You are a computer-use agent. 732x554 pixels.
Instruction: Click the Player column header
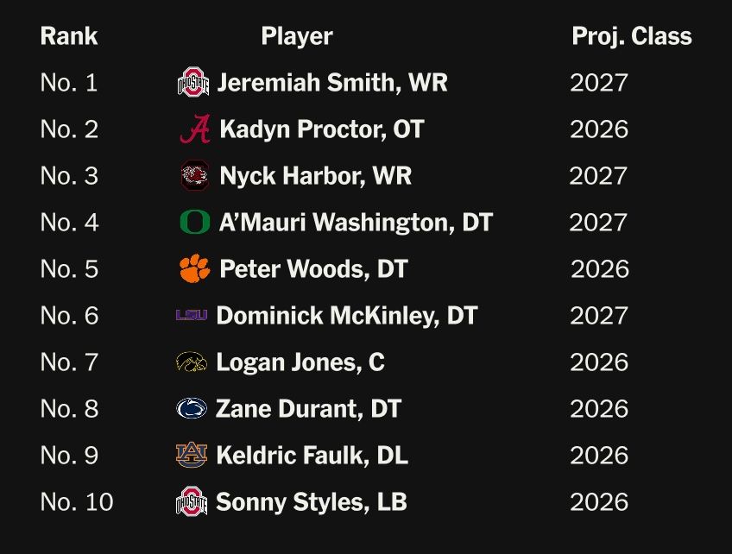tap(297, 36)
